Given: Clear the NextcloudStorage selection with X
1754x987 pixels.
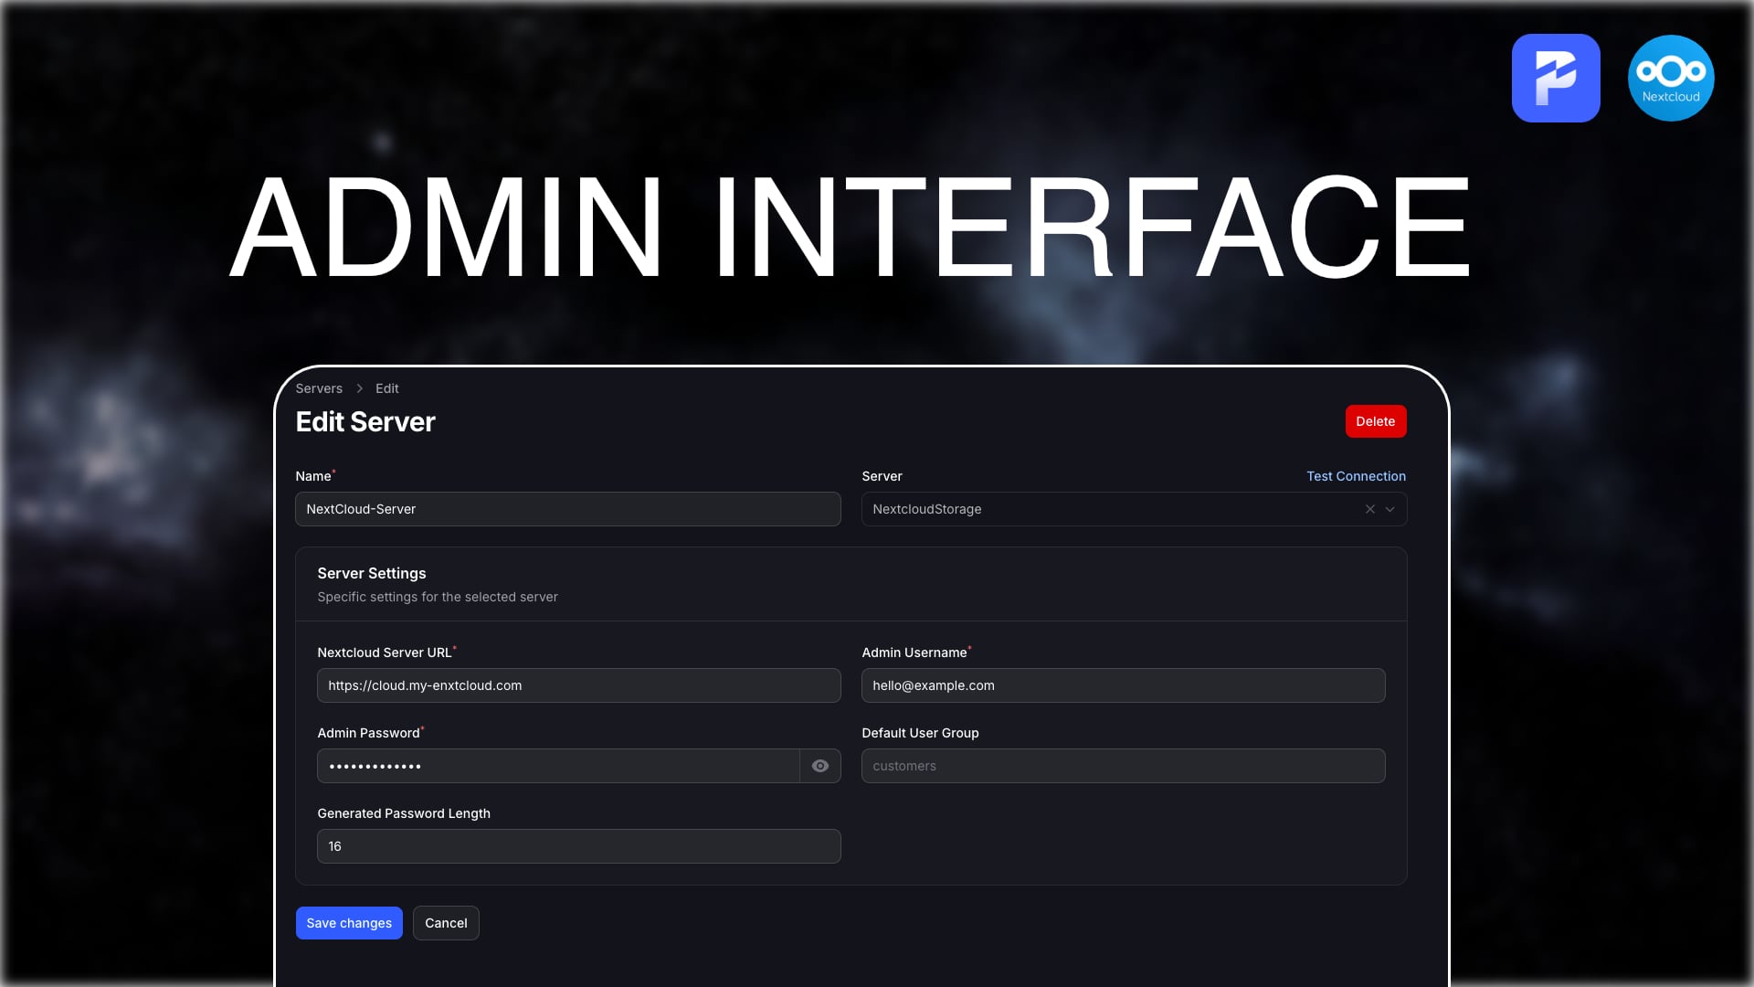Looking at the screenshot, I should pos(1369,509).
